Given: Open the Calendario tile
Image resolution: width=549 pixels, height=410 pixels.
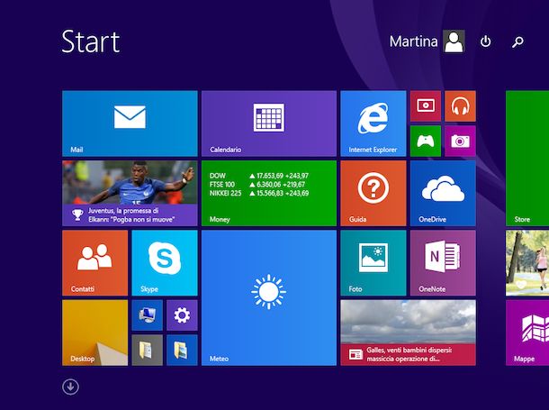Looking at the screenshot, I should [269, 123].
